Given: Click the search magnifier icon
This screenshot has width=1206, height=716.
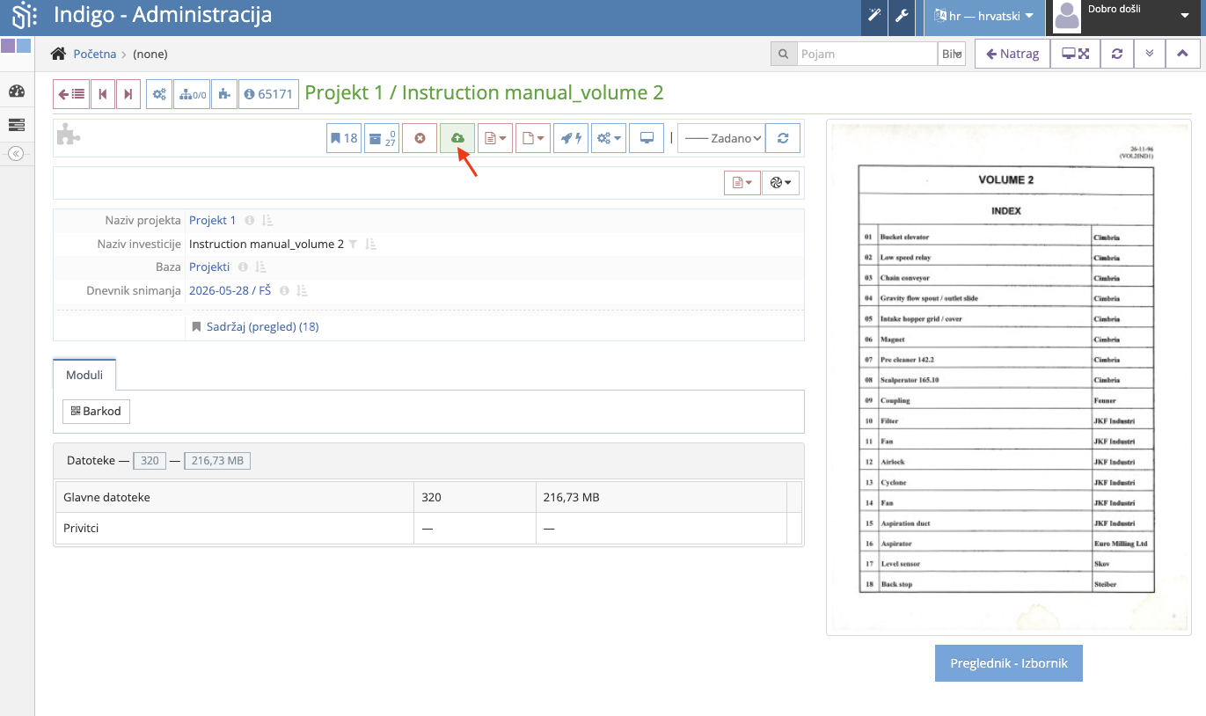Looking at the screenshot, I should pyautogui.click(x=783, y=54).
